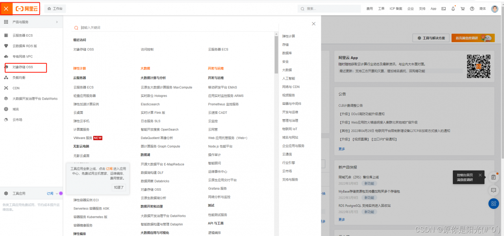Open notifications via the bell icon
The height and width of the screenshot is (236, 504).
coord(453,8)
